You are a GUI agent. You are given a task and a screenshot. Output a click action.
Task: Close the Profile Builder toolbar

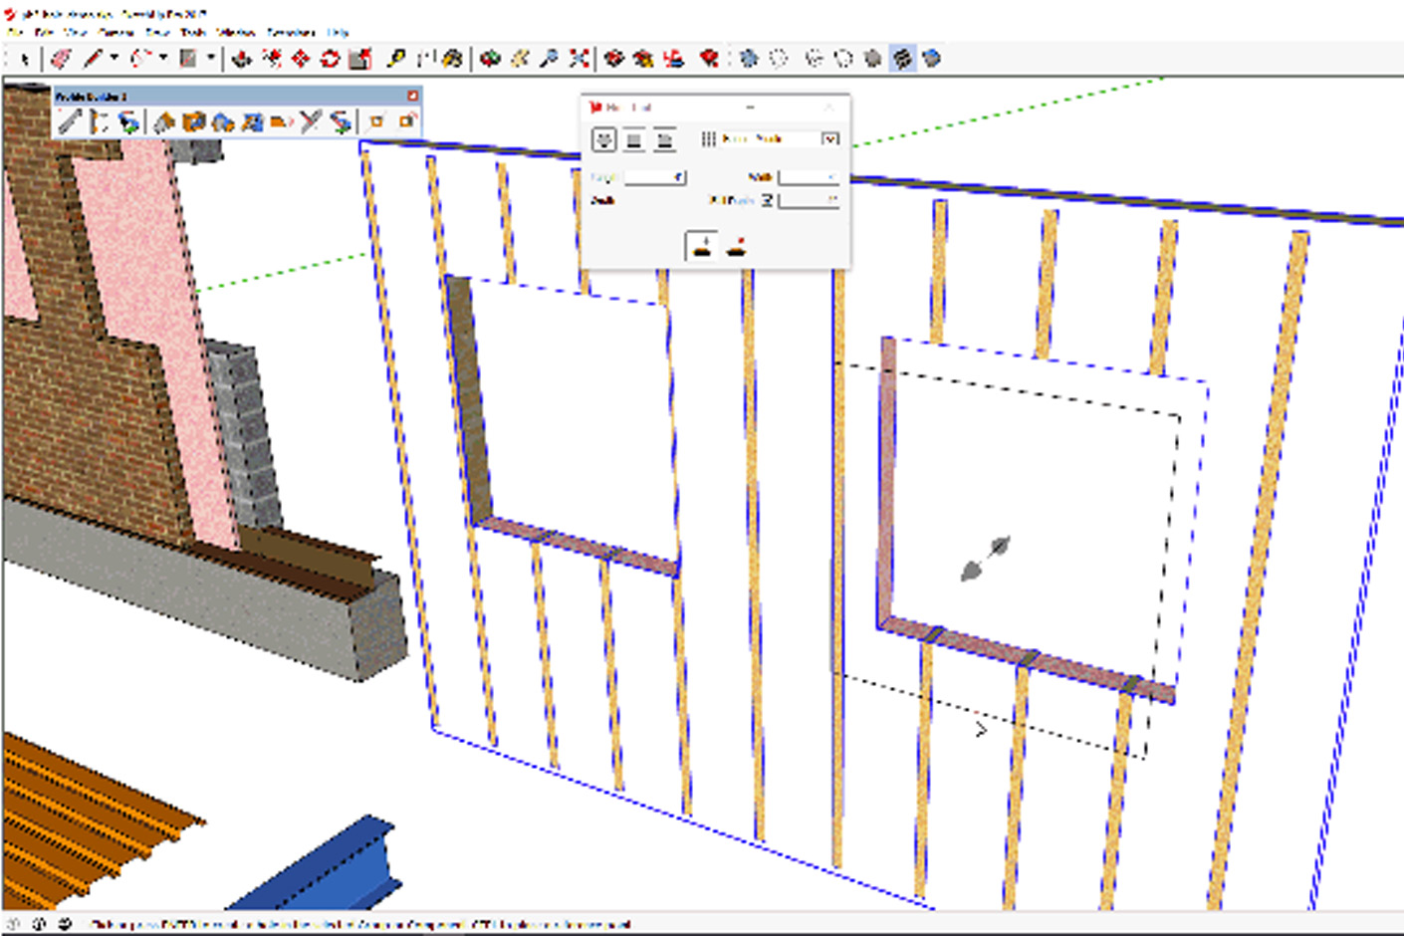point(412,97)
